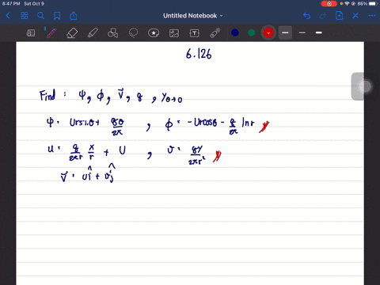Screen dimensions: 380x285
Task: Tap the red screen recording indicator
Action: [x=329, y=4]
